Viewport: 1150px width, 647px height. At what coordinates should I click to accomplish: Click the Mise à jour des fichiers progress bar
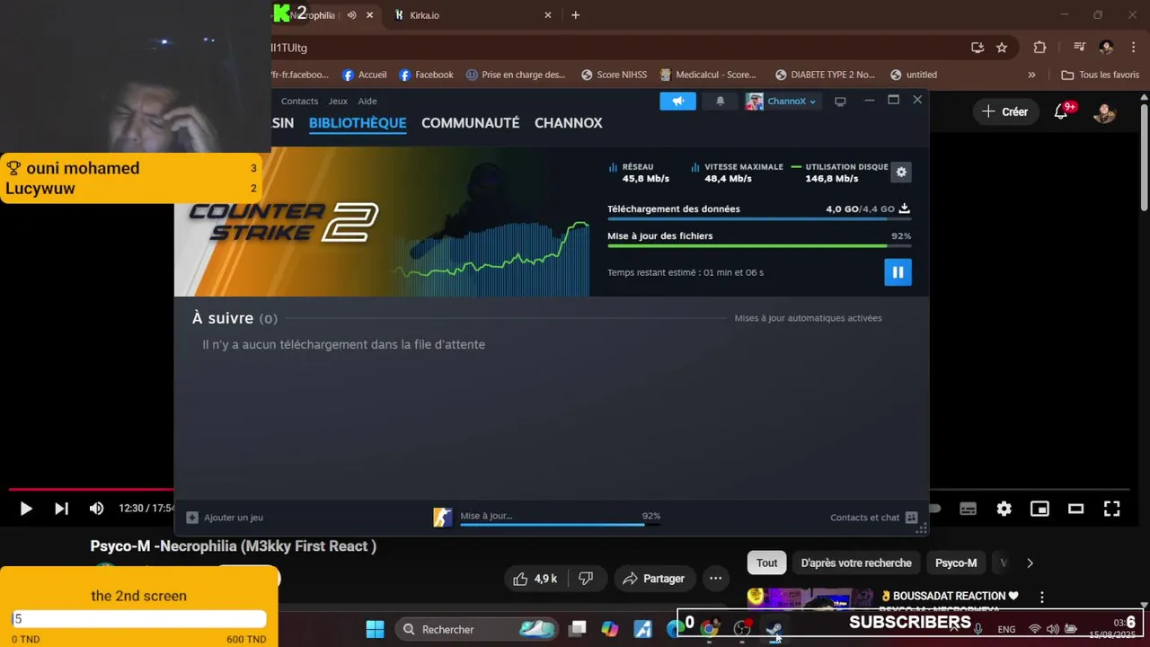(759, 245)
